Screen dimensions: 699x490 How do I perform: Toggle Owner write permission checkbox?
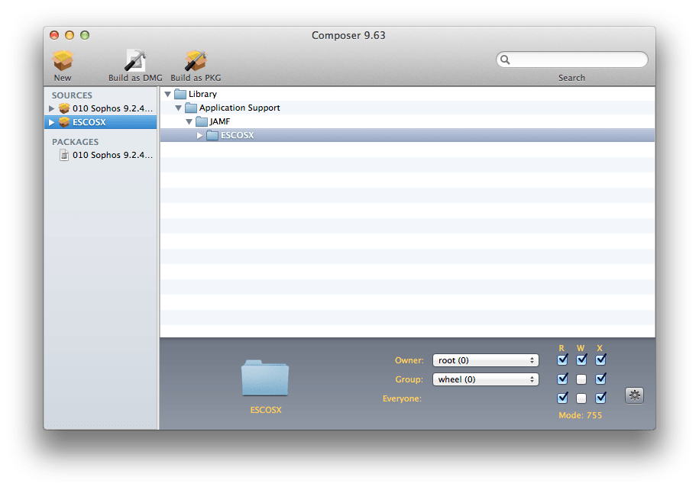[581, 359]
